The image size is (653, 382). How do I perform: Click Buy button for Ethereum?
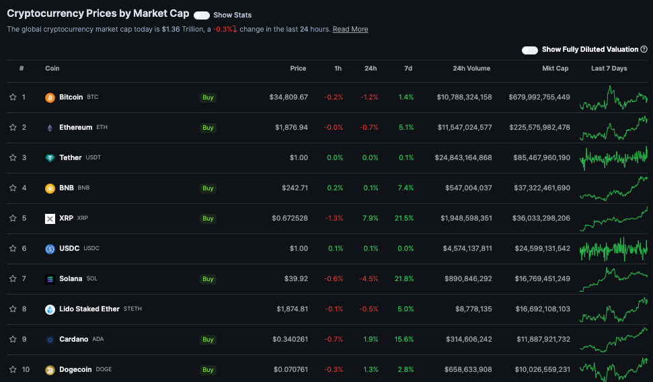(208, 128)
